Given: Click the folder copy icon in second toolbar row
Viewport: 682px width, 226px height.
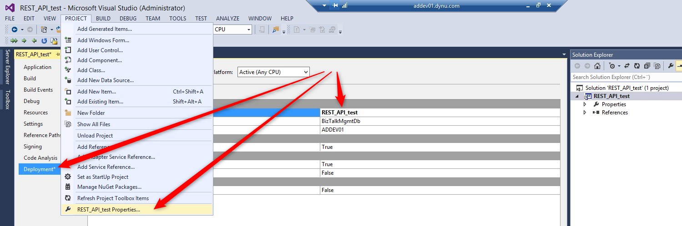Looking at the screenshot, I should coord(53,40).
